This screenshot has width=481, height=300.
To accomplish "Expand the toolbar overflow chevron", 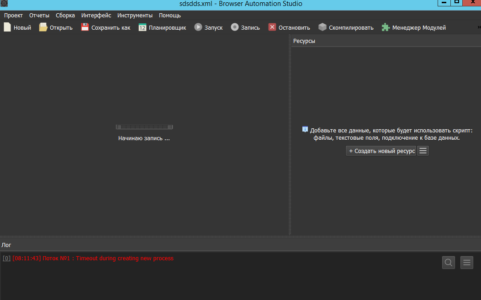I will (478, 27).
